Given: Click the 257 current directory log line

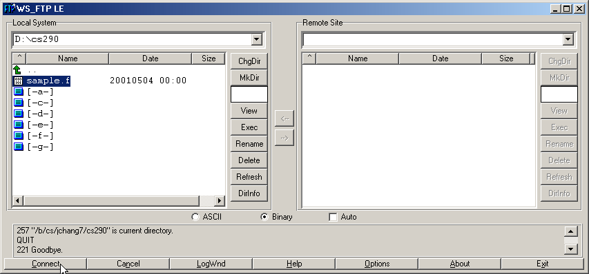Looking at the screenshot, I should (95, 231).
